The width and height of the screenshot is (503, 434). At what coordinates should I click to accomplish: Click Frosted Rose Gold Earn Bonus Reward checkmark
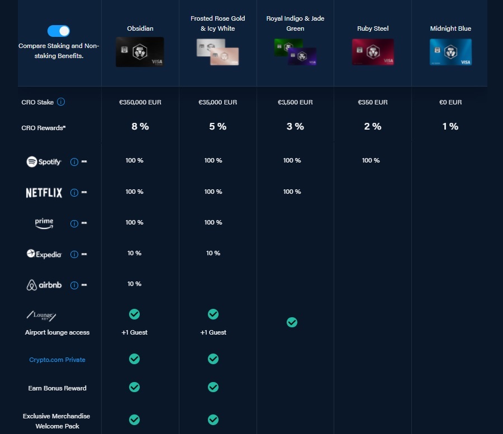(x=213, y=387)
